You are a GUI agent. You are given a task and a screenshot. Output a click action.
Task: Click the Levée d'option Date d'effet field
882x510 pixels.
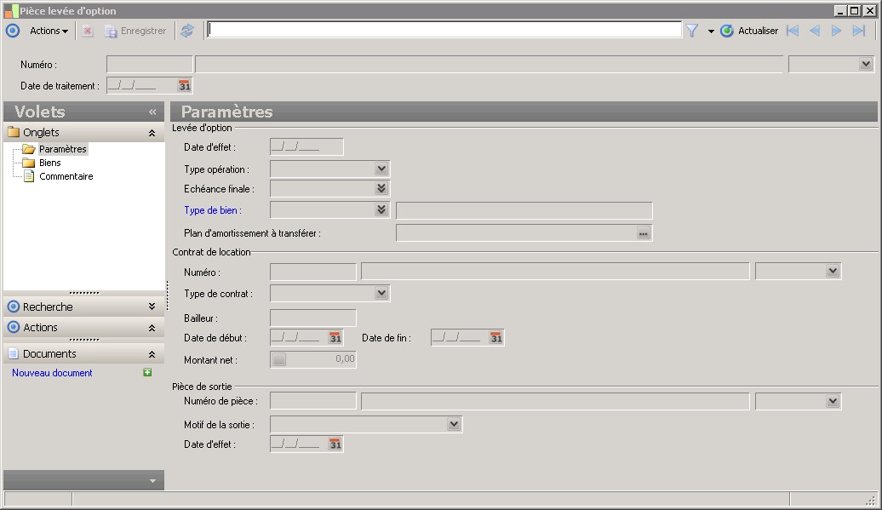(306, 146)
